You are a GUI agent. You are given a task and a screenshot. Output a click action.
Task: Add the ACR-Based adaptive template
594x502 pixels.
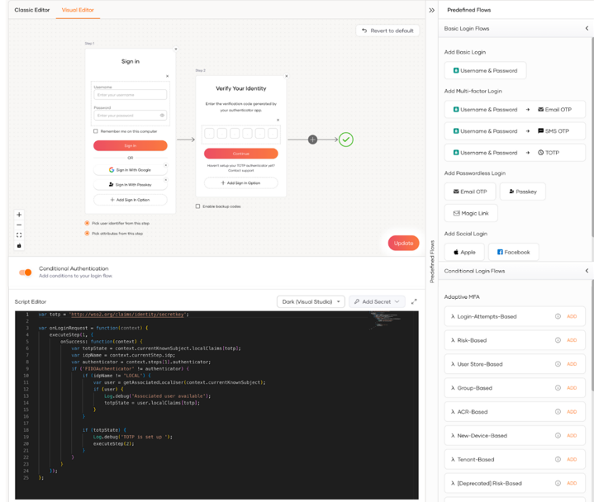(572, 412)
